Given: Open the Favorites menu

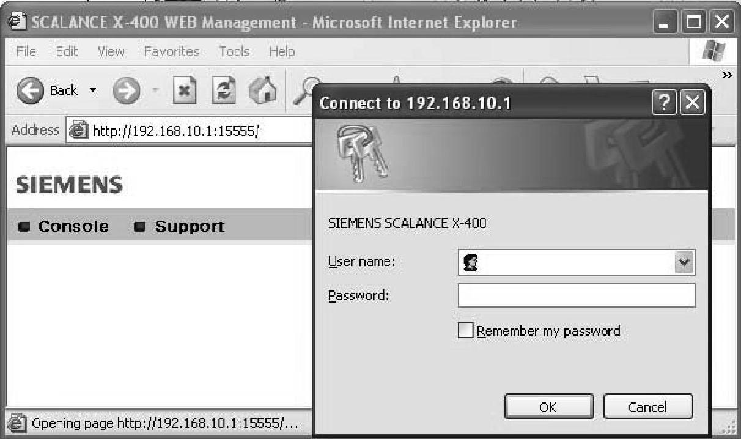Looking at the screenshot, I should (172, 52).
